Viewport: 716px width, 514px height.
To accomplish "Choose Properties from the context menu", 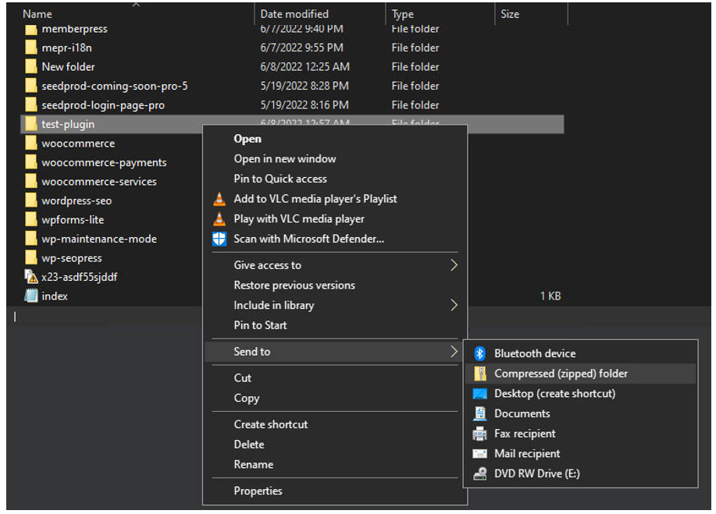I will pos(258,491).
